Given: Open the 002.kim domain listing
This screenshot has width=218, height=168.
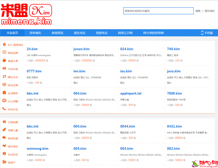Looking at the screenshot, I should 173,149.
